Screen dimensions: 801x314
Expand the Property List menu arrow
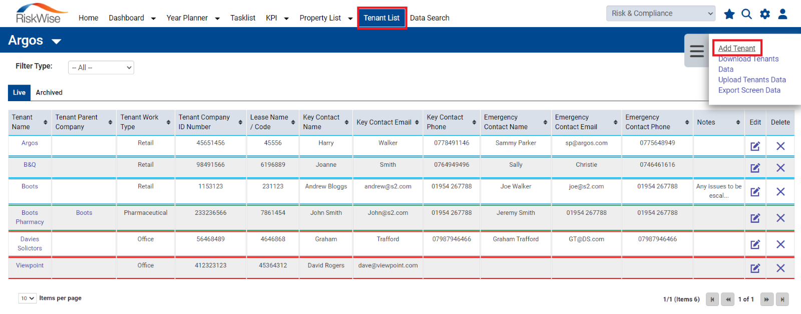(x=350, y=19)
